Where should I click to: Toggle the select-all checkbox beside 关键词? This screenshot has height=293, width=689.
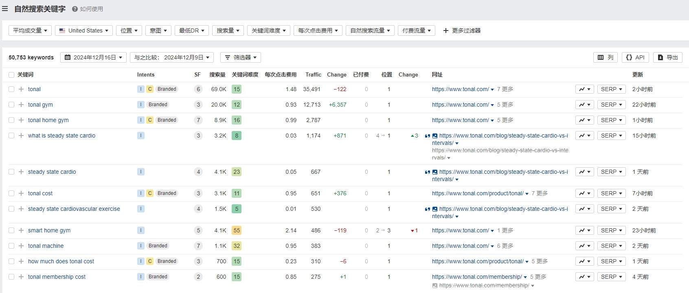point(11,75)
